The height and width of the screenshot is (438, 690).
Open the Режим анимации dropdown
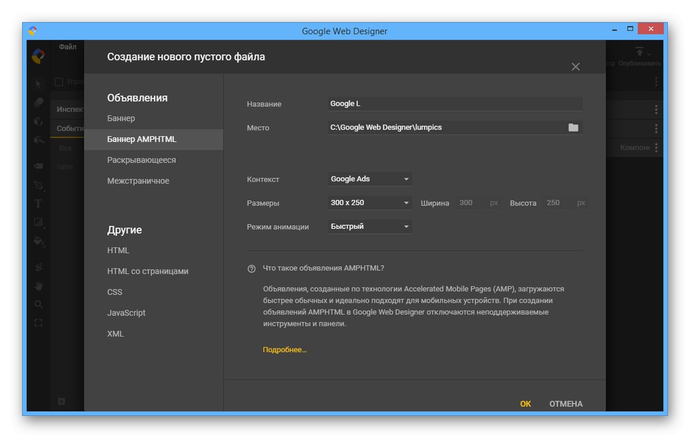tap(370, 226)
